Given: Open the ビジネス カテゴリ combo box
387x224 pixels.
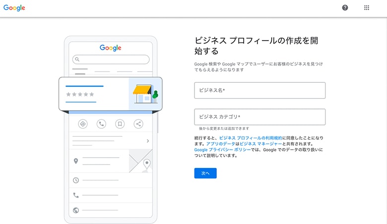Looking at the screenshot, I should click(x=259, y=117).
